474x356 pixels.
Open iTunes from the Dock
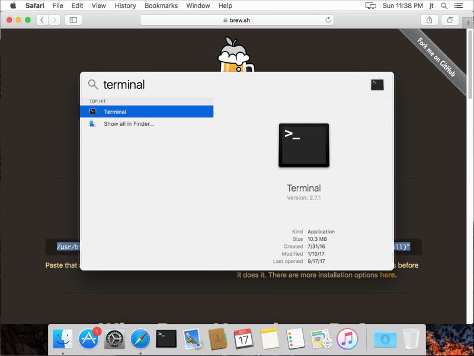(347, 338)
